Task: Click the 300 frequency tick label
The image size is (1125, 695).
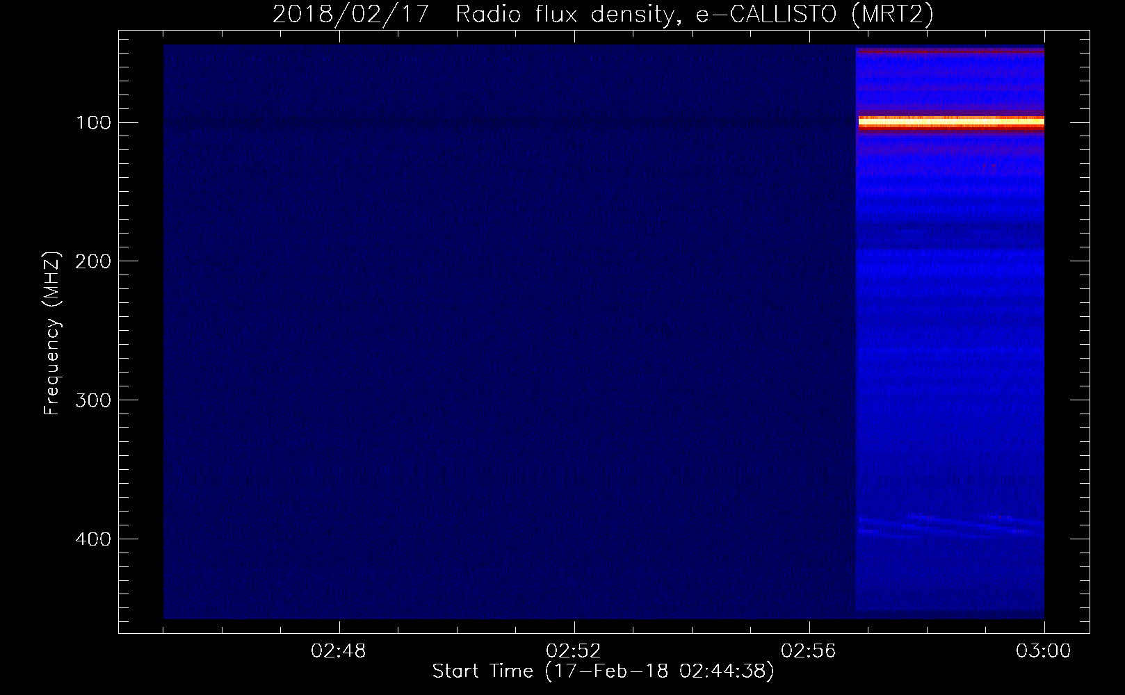Action: click(x=93, y=400)
